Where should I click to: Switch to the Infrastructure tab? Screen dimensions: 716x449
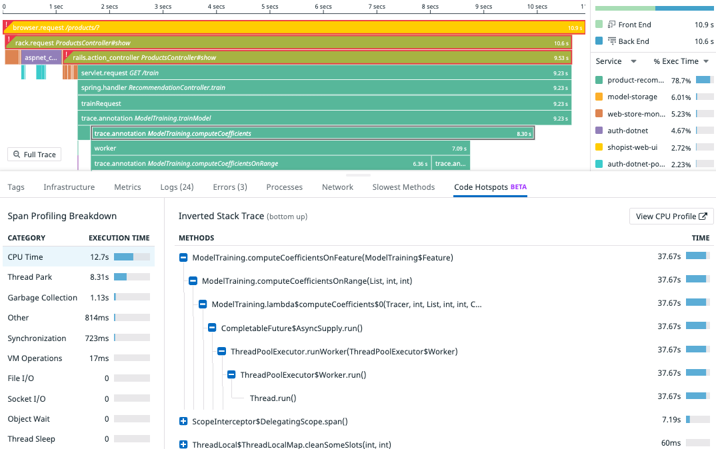(x=69, y=187)
